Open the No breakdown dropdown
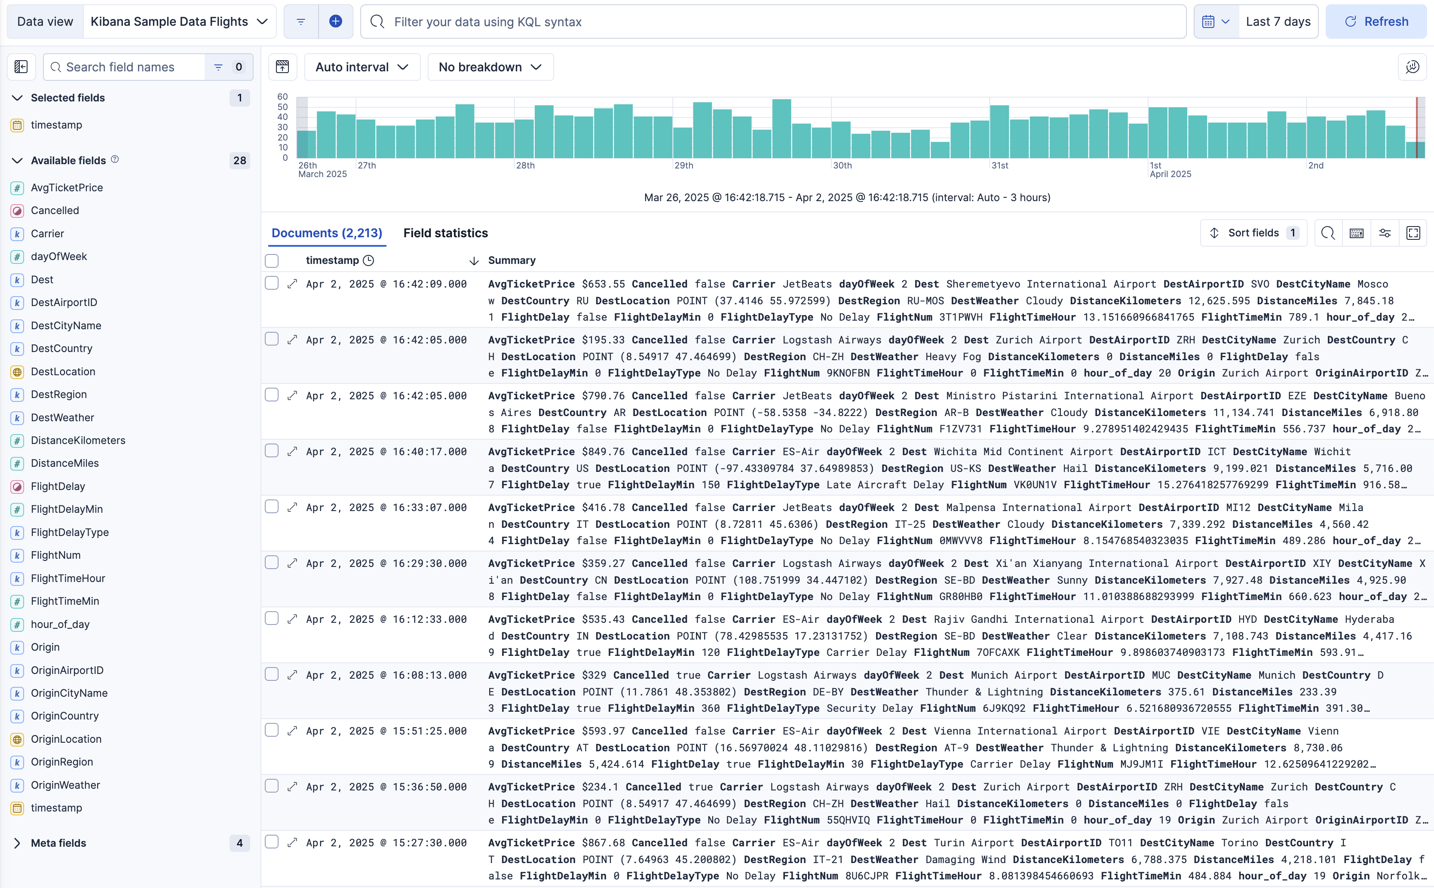Screen dimensions: 1434x888 [490, 66]
